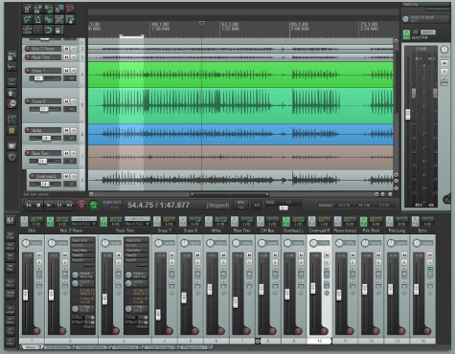Click the metronome toolbar icon
This screenshot has height=354, width=455.
click(28, 31)
